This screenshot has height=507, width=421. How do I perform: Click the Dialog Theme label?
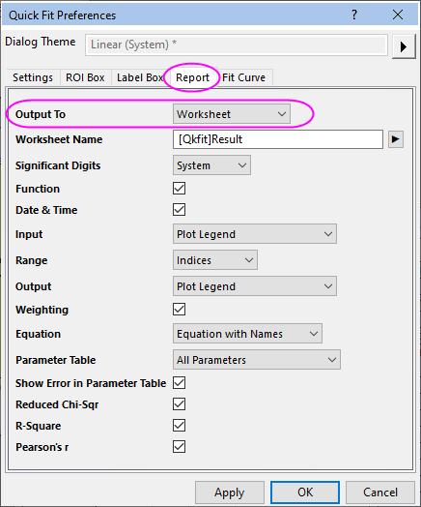(x=41, y=42)
